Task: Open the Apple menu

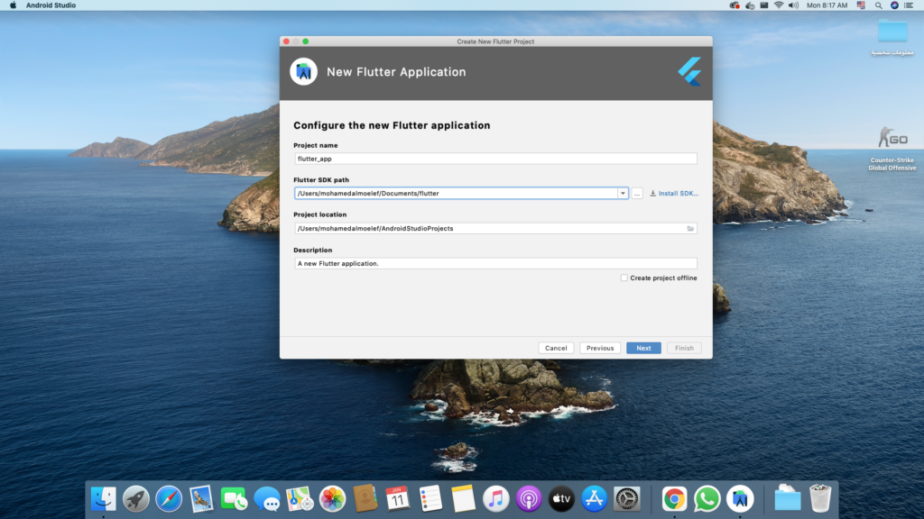Action: 13,5
